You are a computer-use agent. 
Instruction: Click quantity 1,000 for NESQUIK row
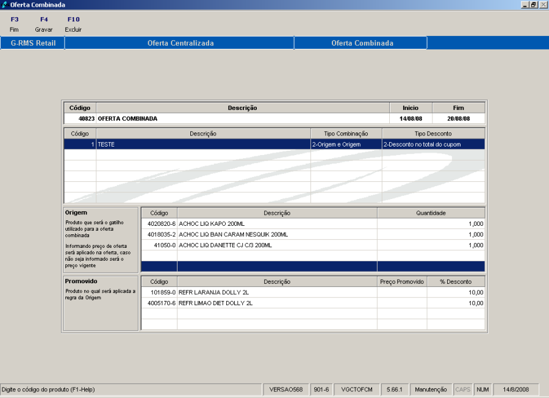click(x=431, y=234)
